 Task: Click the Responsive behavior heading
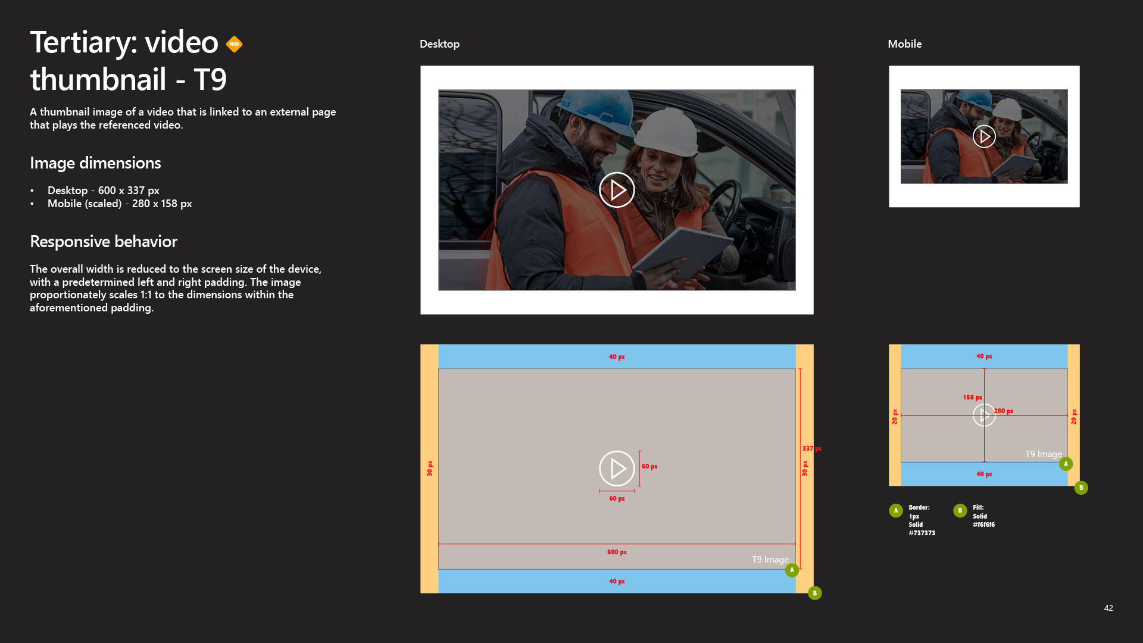(104, 242)
